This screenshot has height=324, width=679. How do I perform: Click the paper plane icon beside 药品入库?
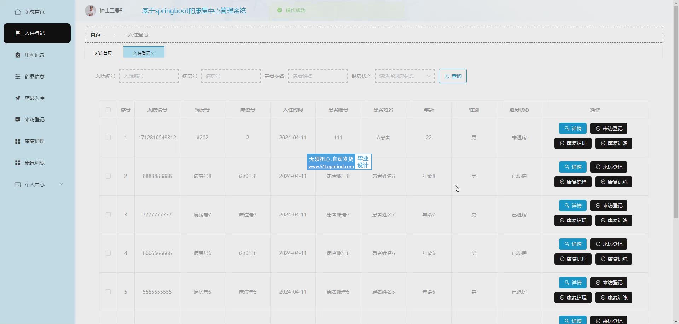tap(17, 98)
